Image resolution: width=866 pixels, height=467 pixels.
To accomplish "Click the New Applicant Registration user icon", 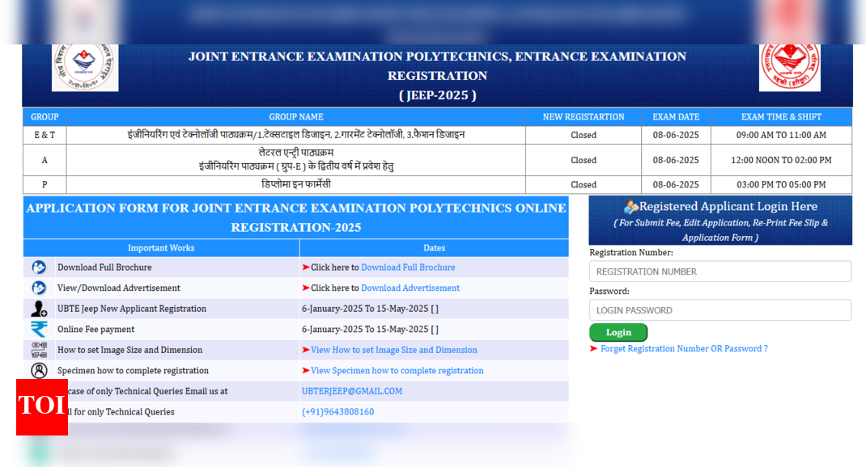I will 39,309.
